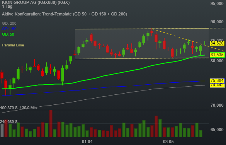Click the gray first volume bar
The width and height of the screenshot is (226, 145).
(x=2, y=130)
